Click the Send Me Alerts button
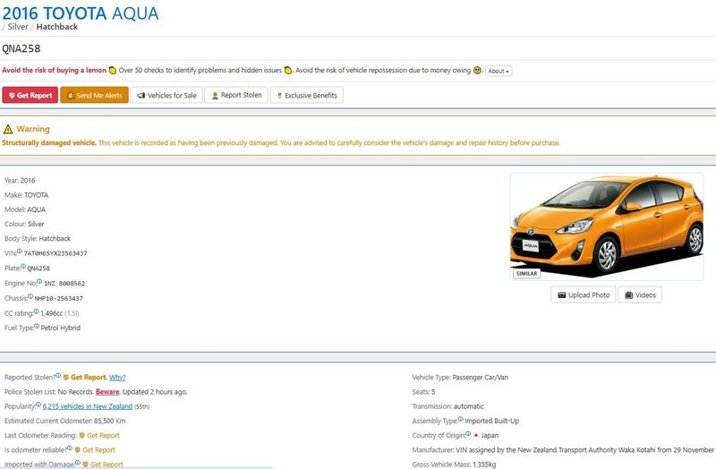This screenshot has width=716, height=469. [95, 95]
